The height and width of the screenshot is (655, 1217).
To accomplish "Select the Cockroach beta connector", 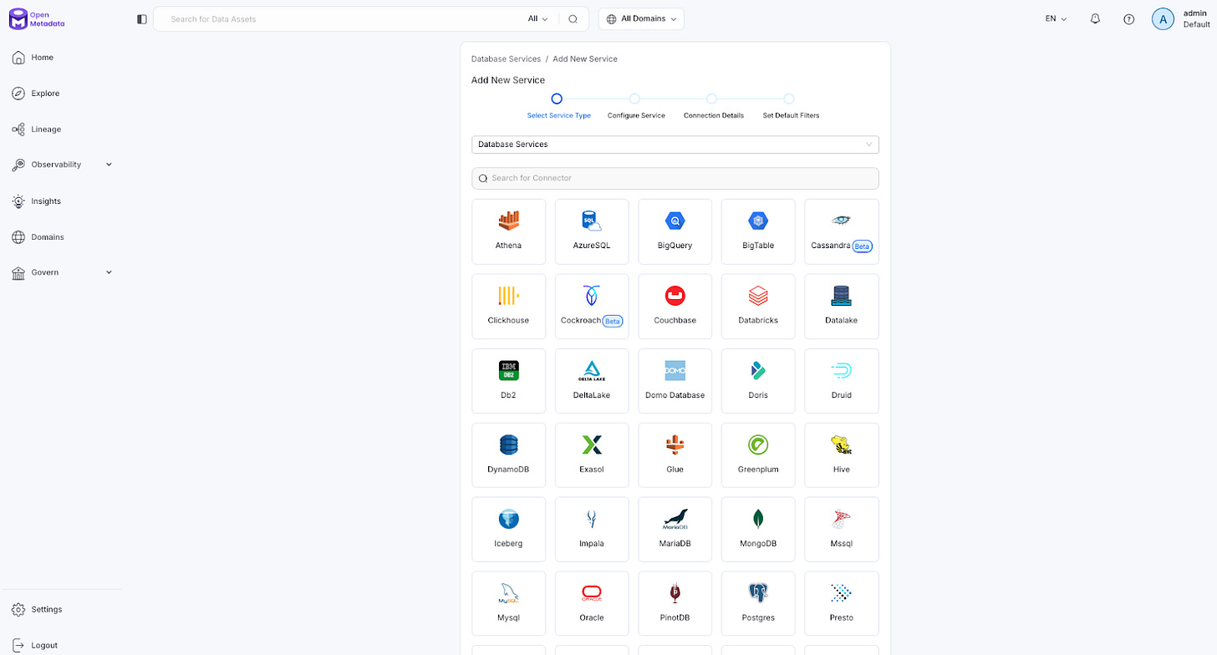I will (x=592, y=307).
